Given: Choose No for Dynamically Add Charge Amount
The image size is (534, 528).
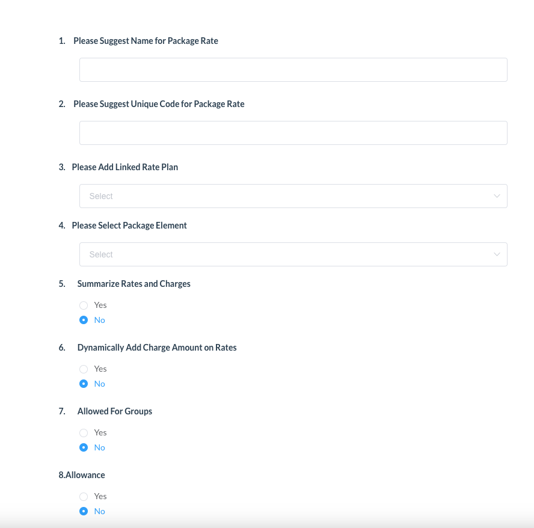Looking at the screenshot, I should (x=84, y=384).
